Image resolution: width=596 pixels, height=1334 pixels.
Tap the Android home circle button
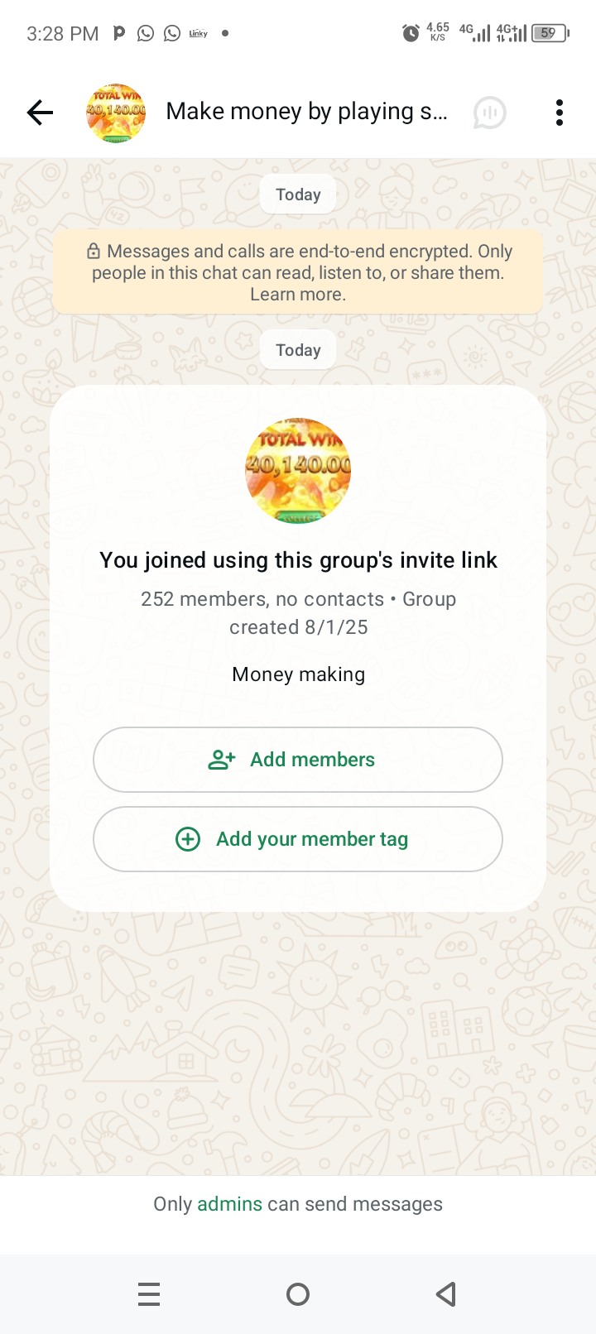click(x=298, y=1293)
